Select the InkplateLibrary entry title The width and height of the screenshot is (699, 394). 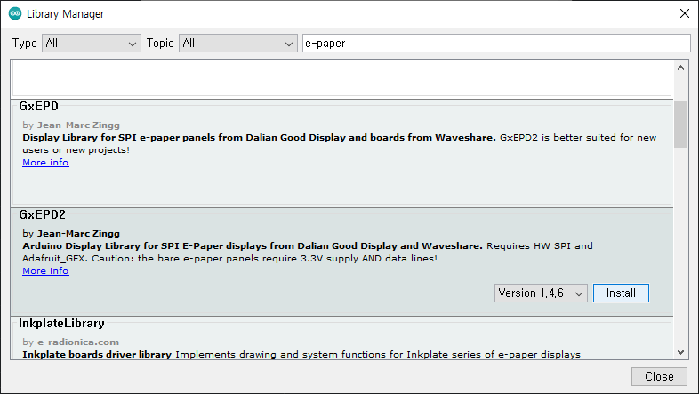tap(61, 323)
